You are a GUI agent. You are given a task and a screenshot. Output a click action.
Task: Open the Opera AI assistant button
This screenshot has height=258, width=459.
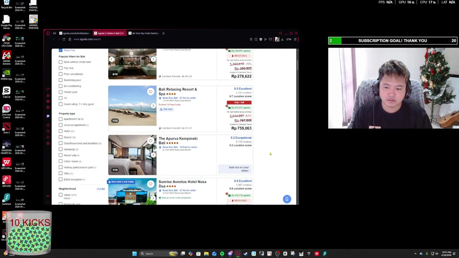tap(289, 39)
